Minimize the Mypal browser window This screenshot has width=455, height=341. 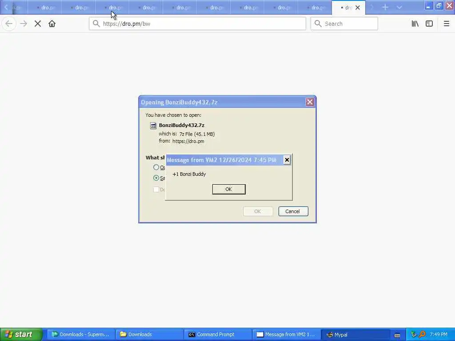[428, 6]
